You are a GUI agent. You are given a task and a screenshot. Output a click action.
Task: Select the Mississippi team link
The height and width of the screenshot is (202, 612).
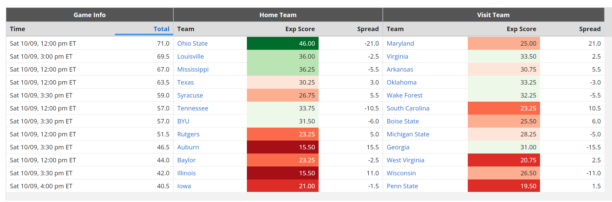[x=193, y=69]
